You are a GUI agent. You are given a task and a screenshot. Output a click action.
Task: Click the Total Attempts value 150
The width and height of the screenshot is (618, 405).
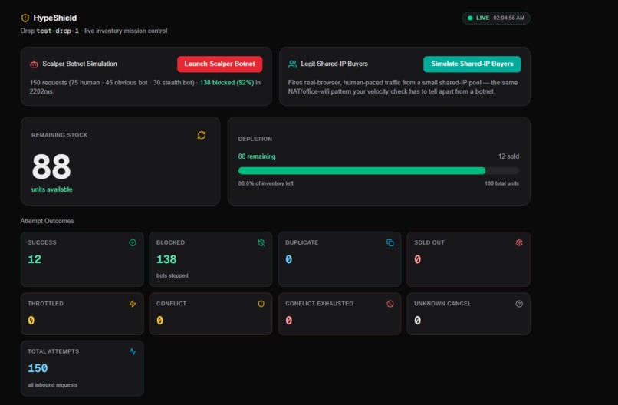38,368
